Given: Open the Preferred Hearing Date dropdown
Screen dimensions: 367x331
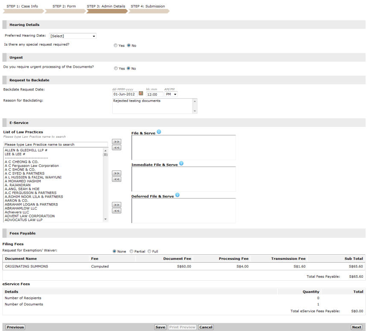Looking at the screenshot, I should [x=73, y=36].
